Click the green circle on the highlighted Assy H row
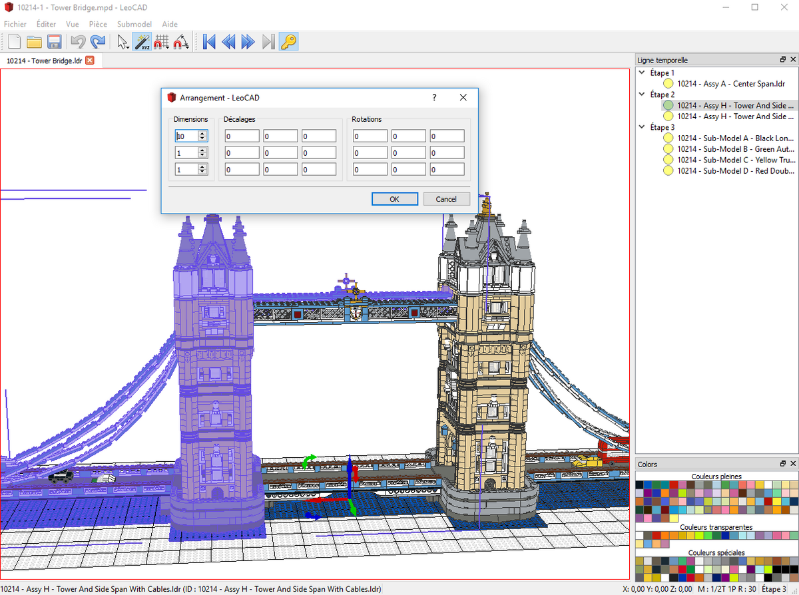 [668, 105]
